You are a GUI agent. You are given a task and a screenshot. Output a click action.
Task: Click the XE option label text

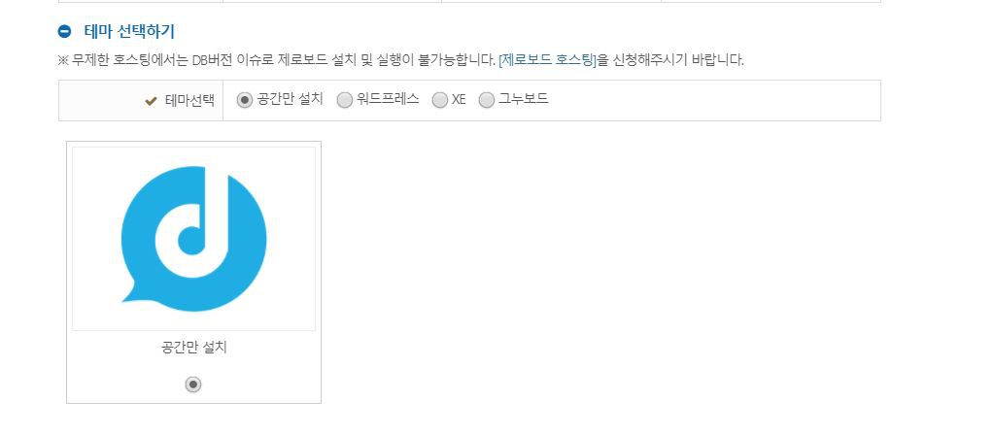coord(459,99)
